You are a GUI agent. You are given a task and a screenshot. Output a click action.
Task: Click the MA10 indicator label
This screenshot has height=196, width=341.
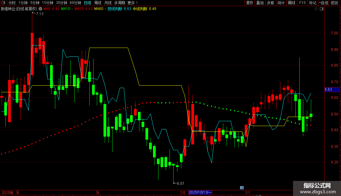coord(67,9)
